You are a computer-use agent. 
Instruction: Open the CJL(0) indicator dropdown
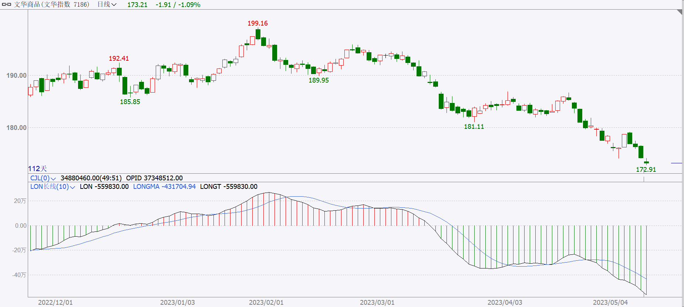(x=43, y=178)
